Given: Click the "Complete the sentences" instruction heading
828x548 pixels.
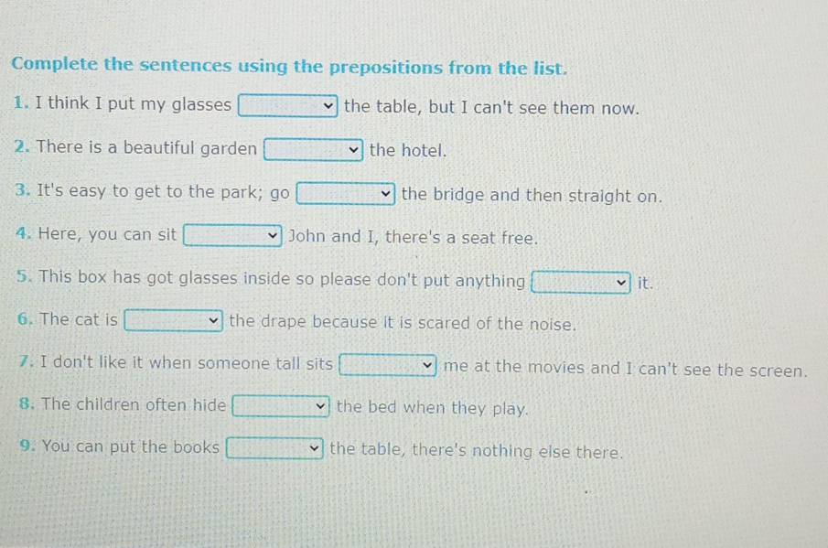Looking at the screenshot, I should pos(290,67).
